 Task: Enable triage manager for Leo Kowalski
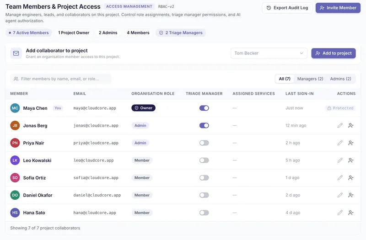tap(204, 160)
